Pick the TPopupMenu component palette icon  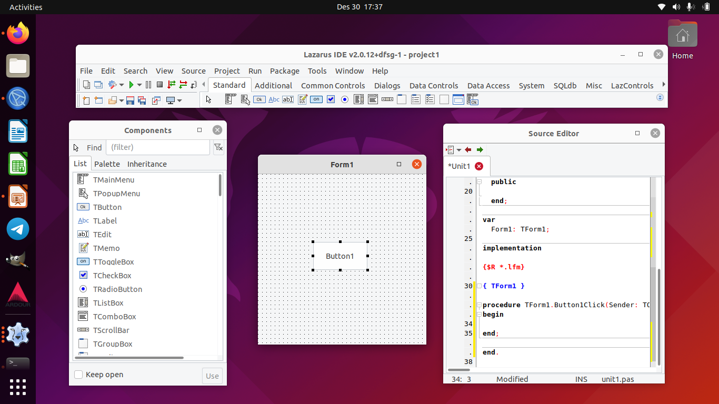point(245,99)
